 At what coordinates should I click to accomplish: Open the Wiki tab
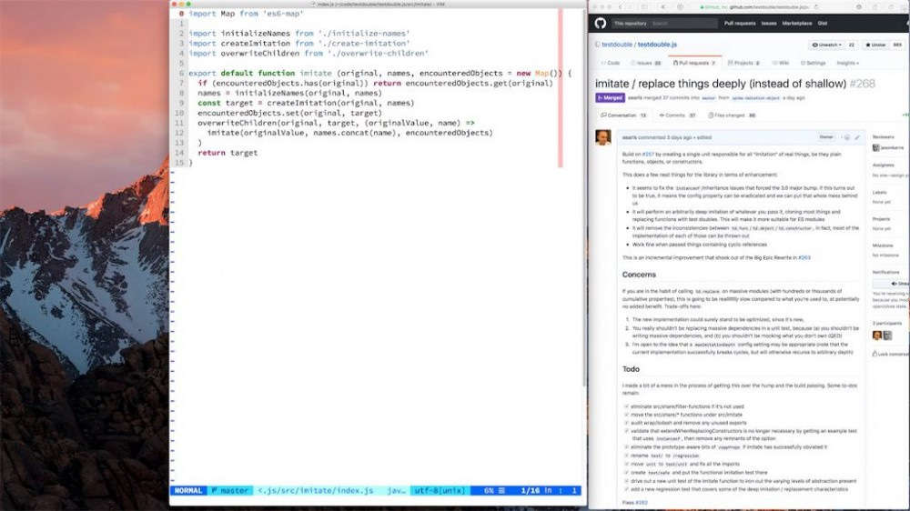pyautogui.click(x=781, y=63)
